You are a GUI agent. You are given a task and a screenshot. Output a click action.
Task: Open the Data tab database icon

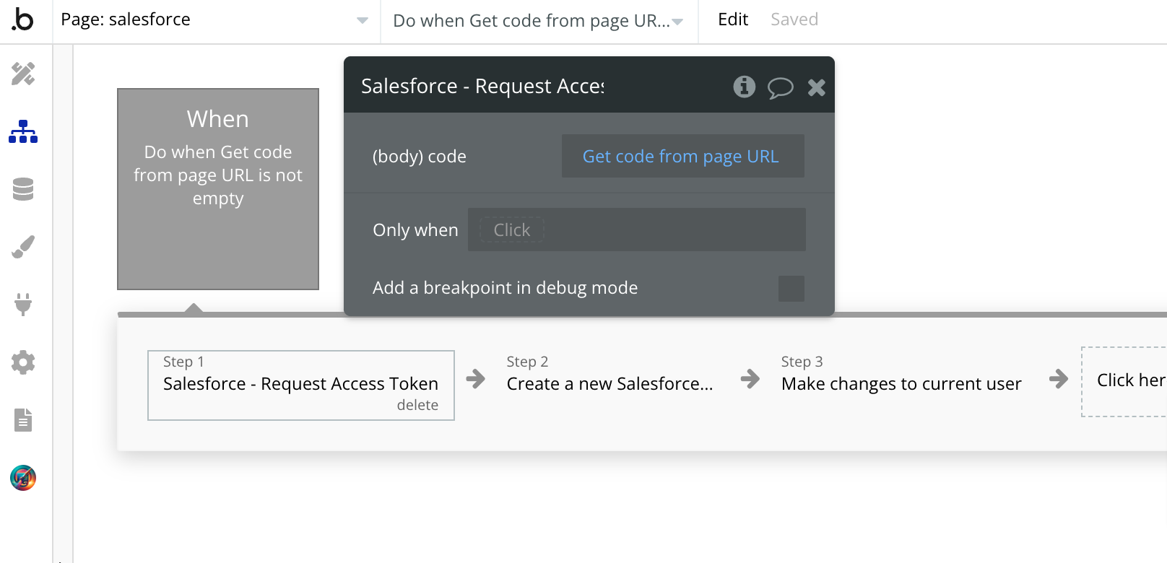23,189
